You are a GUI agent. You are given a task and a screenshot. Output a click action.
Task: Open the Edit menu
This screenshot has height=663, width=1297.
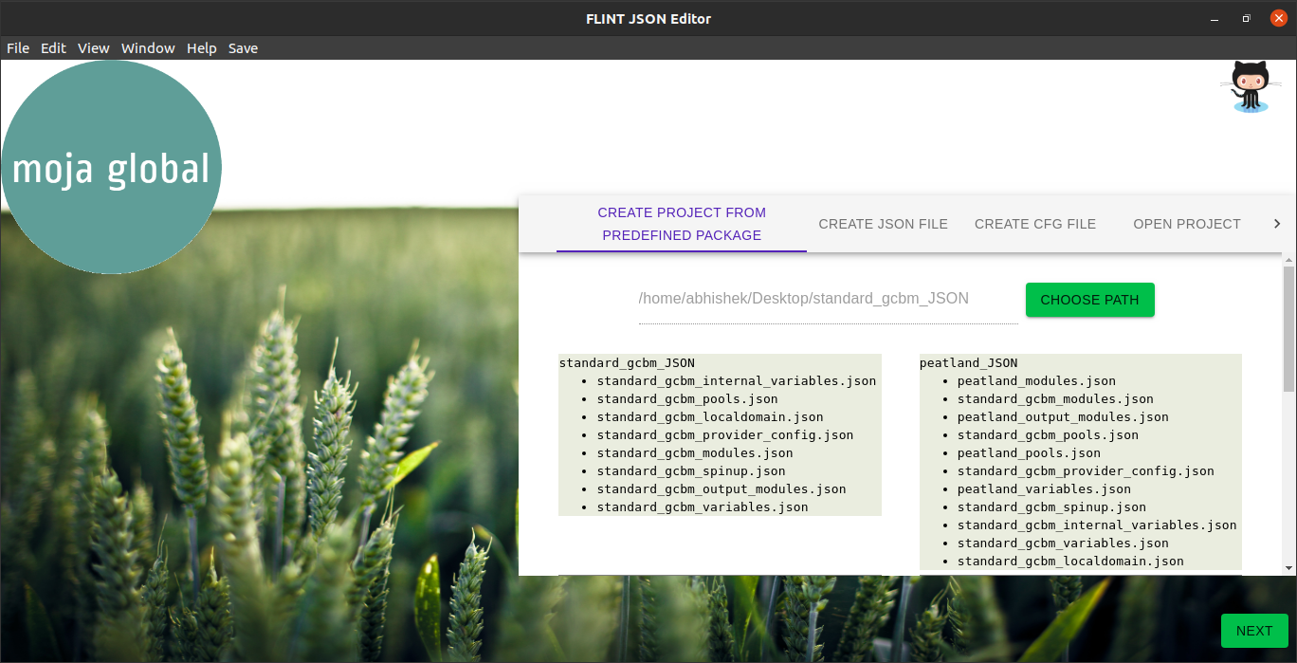click(x=53, y=48)
